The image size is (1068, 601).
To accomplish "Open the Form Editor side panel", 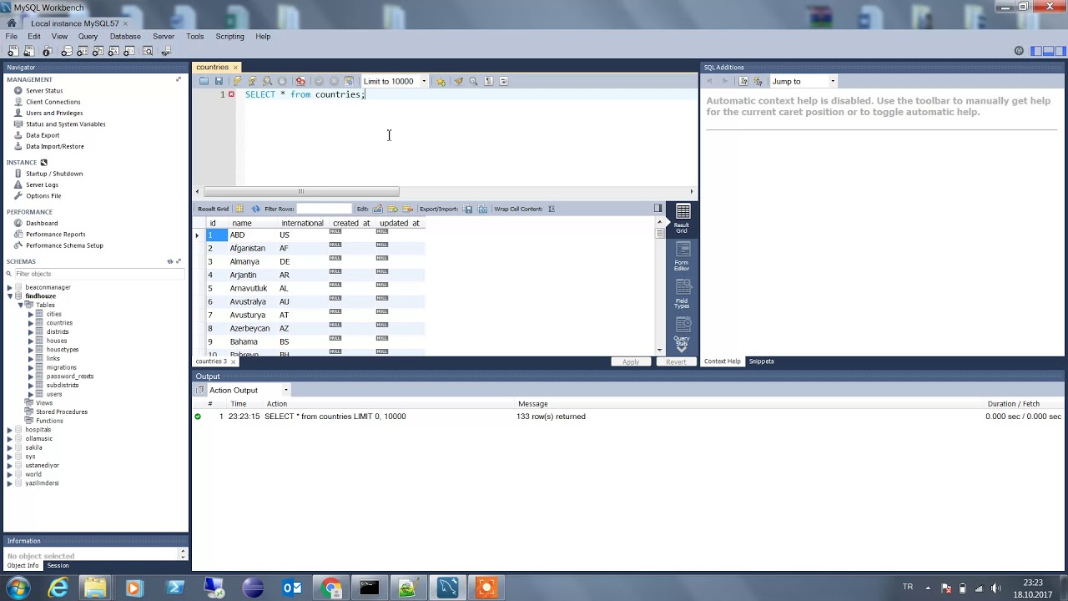I will coord(683,256).
